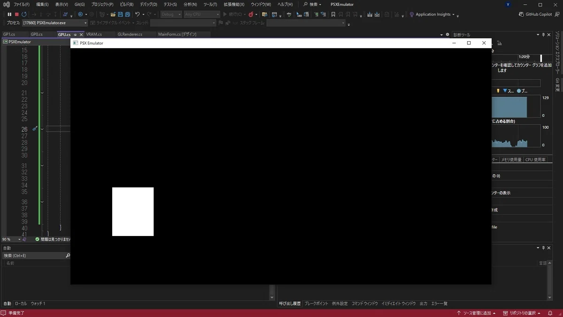Toggle a bookmark on the current line
The image size is (563, 317).
[333, 15]
